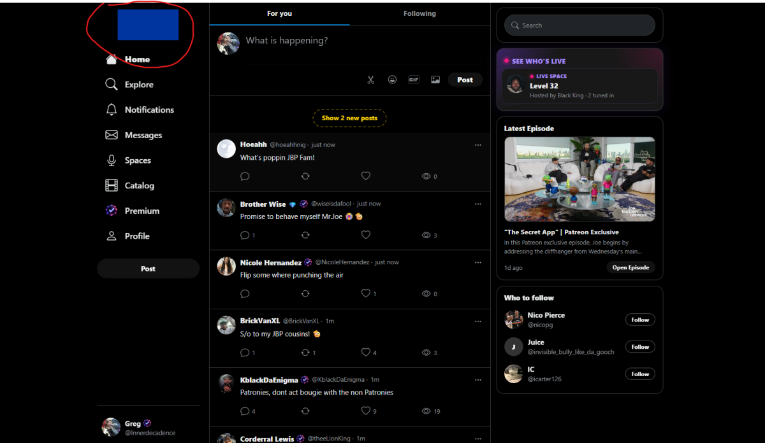Viewport: 765px width, 443px height.
Task: Click the Search field
Action: [x=579, y=25]
